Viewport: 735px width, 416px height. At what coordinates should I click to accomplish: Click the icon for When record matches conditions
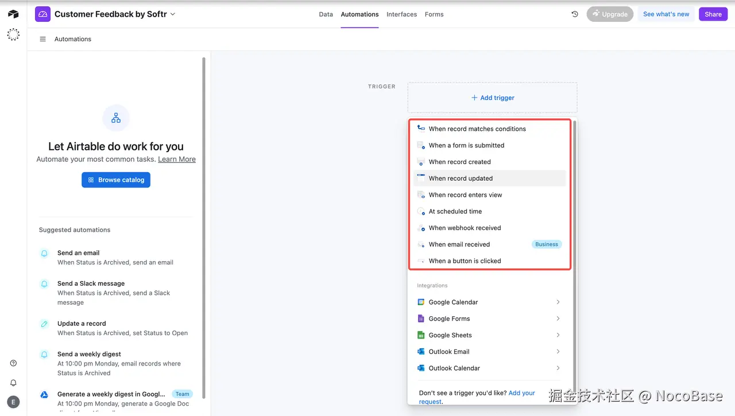coord(421,129)
